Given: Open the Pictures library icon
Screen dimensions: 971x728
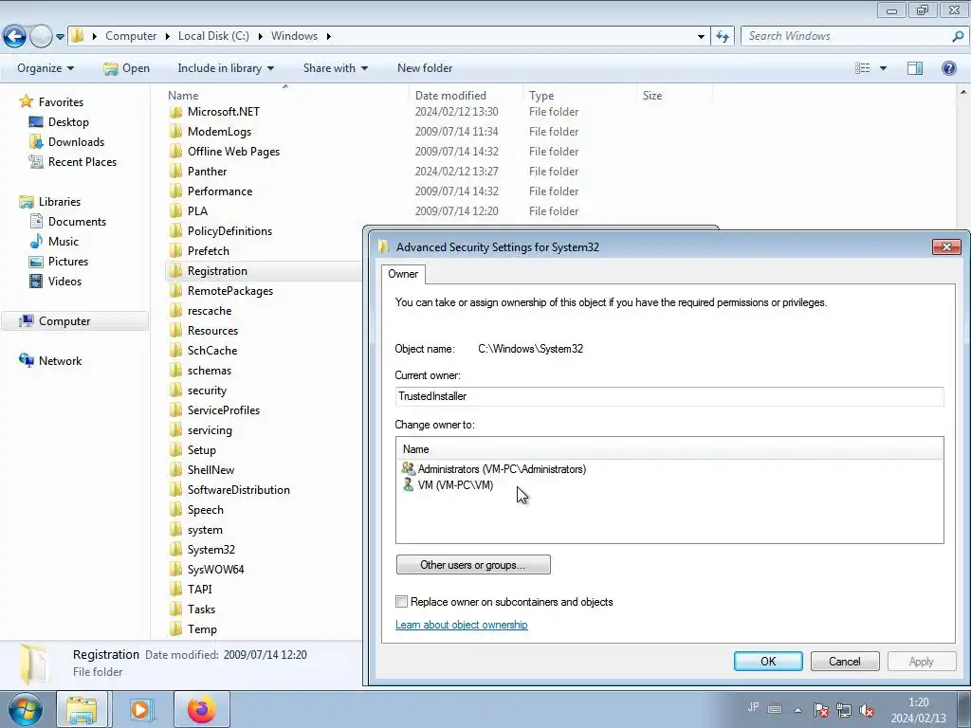Looking at the screenshot, I should tap(36, 262).
